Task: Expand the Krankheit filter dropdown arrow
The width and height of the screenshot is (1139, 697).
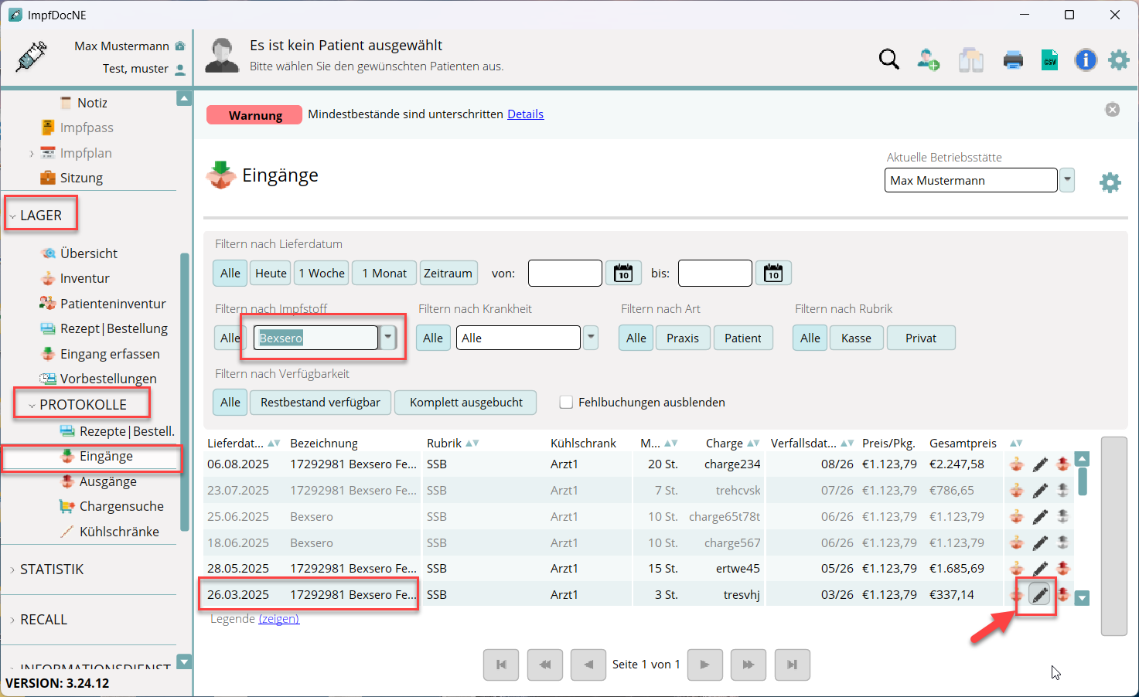Action: [591, 338]
